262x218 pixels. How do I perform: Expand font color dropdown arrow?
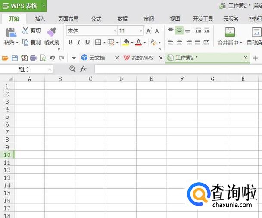(145, 43)
